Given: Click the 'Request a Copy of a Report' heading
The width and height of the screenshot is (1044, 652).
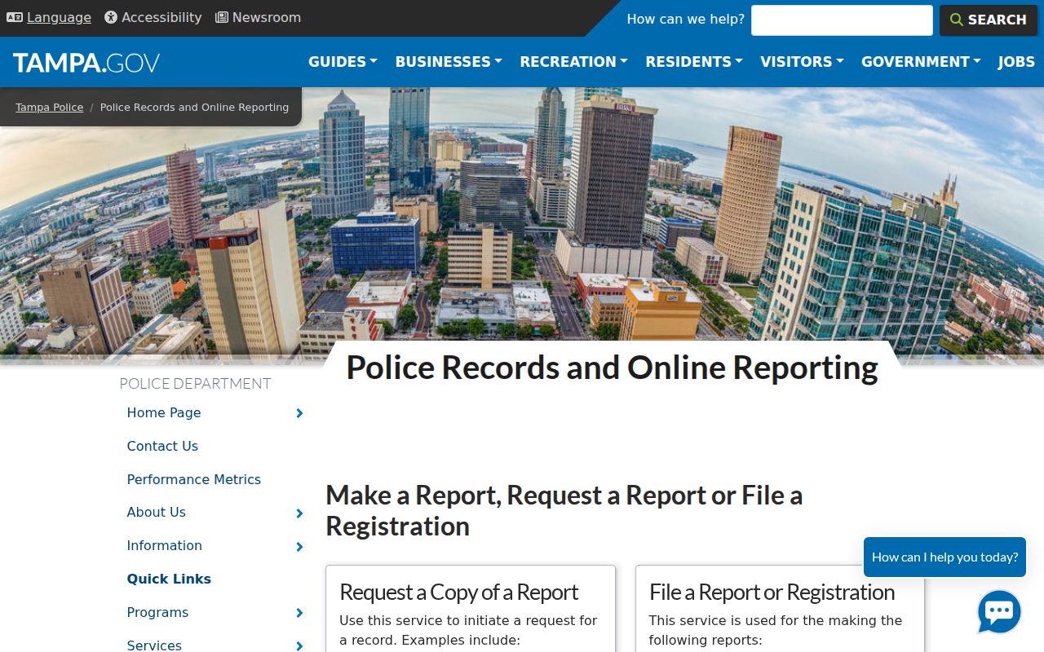Looking at the screenshot, I should coord(458,592).
